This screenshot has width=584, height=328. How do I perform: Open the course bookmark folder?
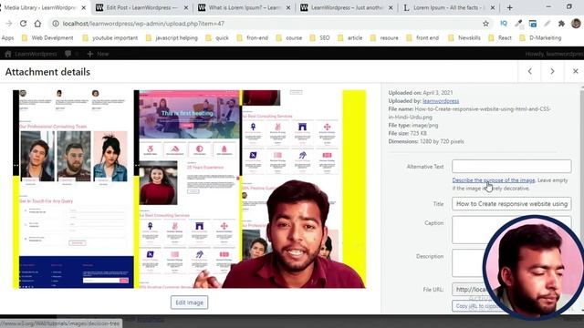[x=289, y=38]
